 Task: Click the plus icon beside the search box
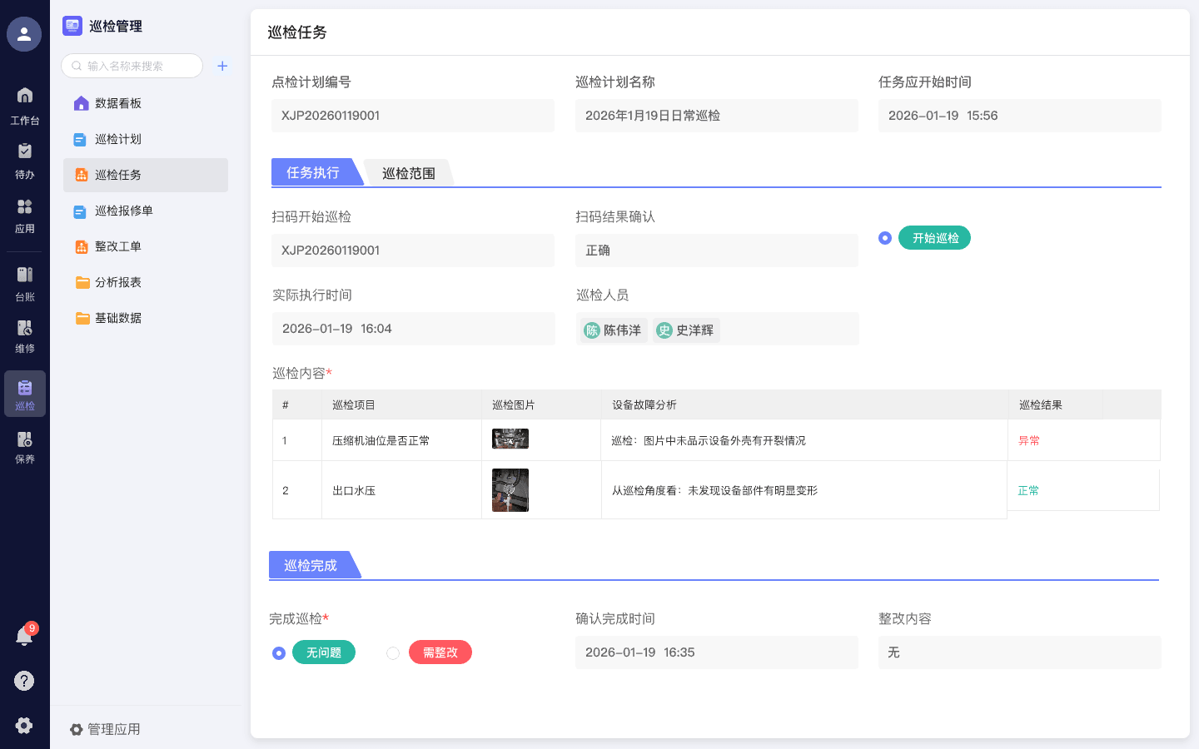pyautogui.click(x=221, y=66)
